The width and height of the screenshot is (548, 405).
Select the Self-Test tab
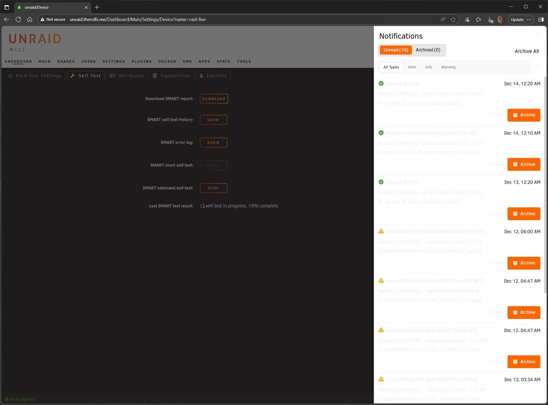point(85,76)
